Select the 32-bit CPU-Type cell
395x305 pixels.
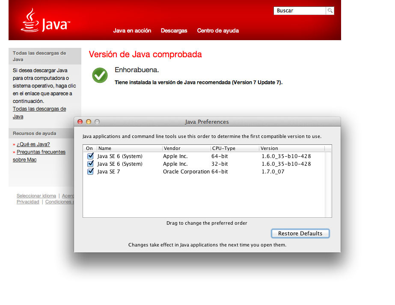(220, 164)
